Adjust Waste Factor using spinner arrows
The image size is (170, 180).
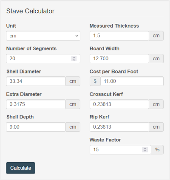point(145,149)
